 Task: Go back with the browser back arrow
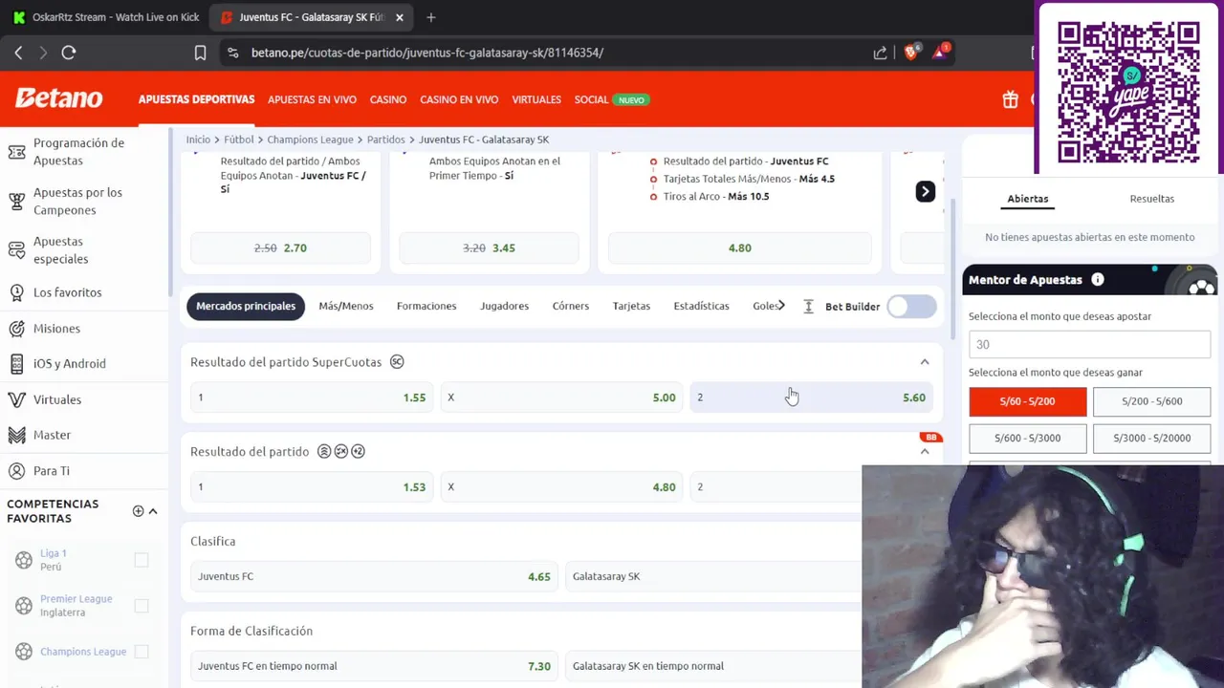point(18,53)
